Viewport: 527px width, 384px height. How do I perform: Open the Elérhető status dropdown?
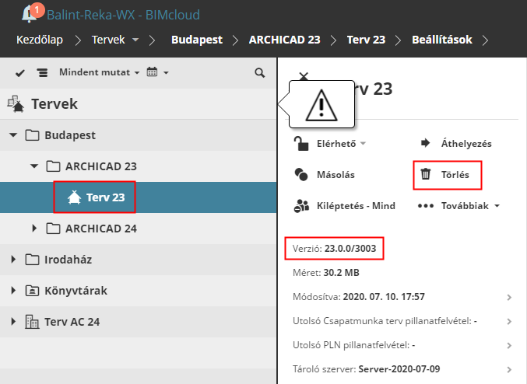point(341,144)
